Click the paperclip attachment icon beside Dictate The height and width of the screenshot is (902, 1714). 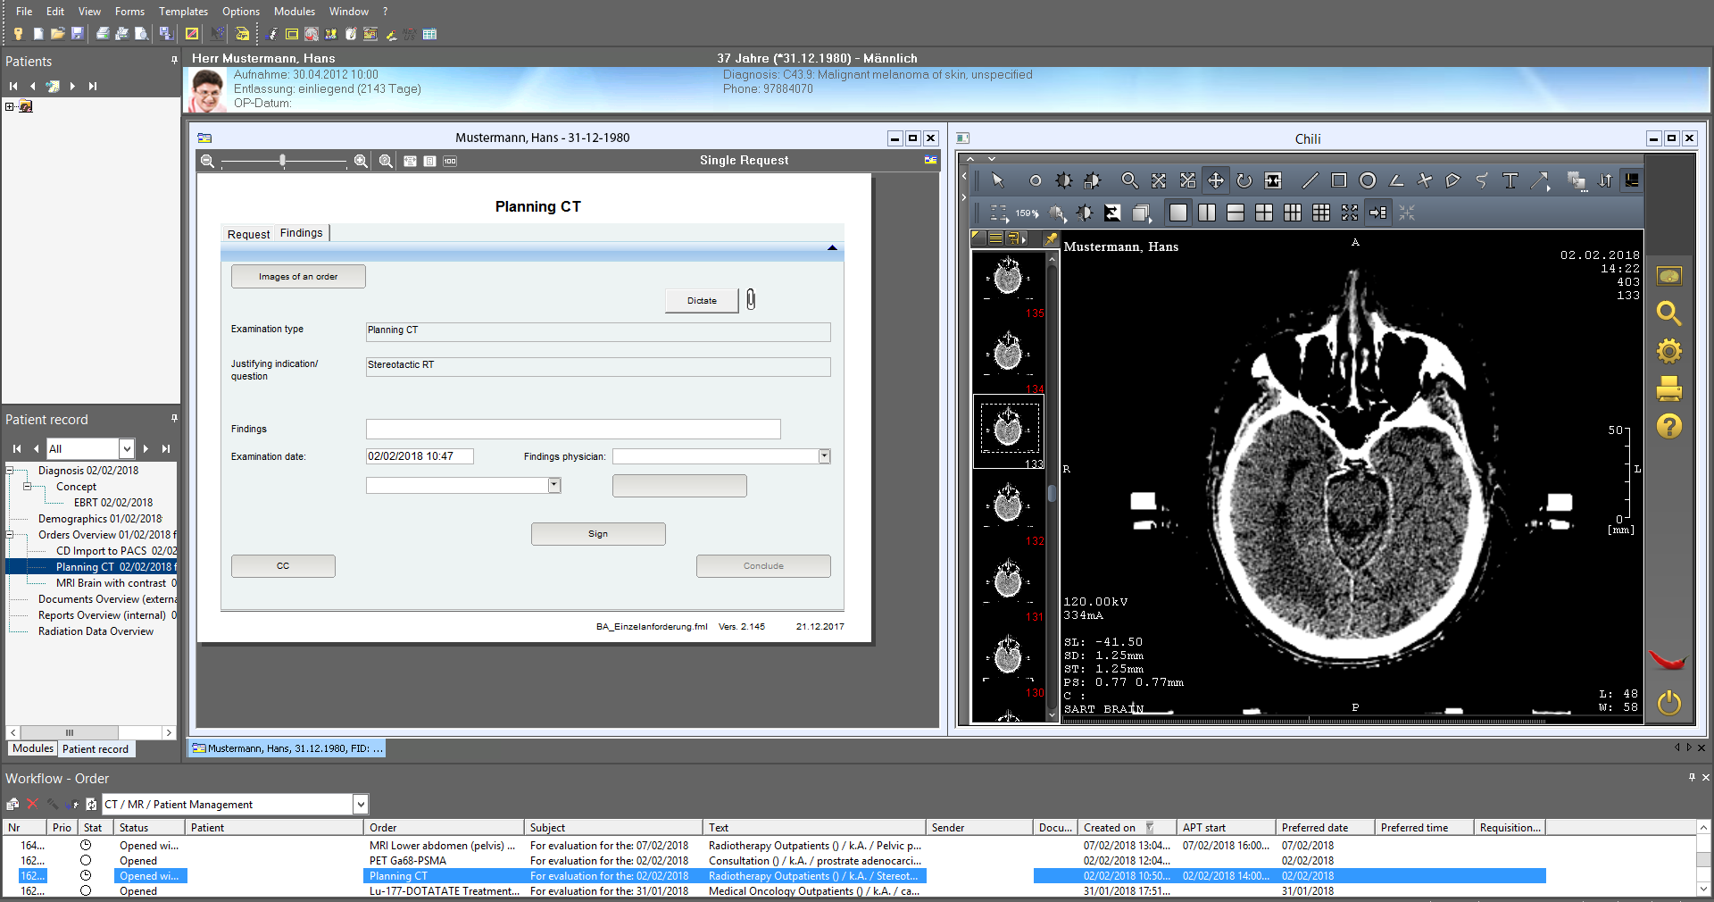(x=751, y=300)
